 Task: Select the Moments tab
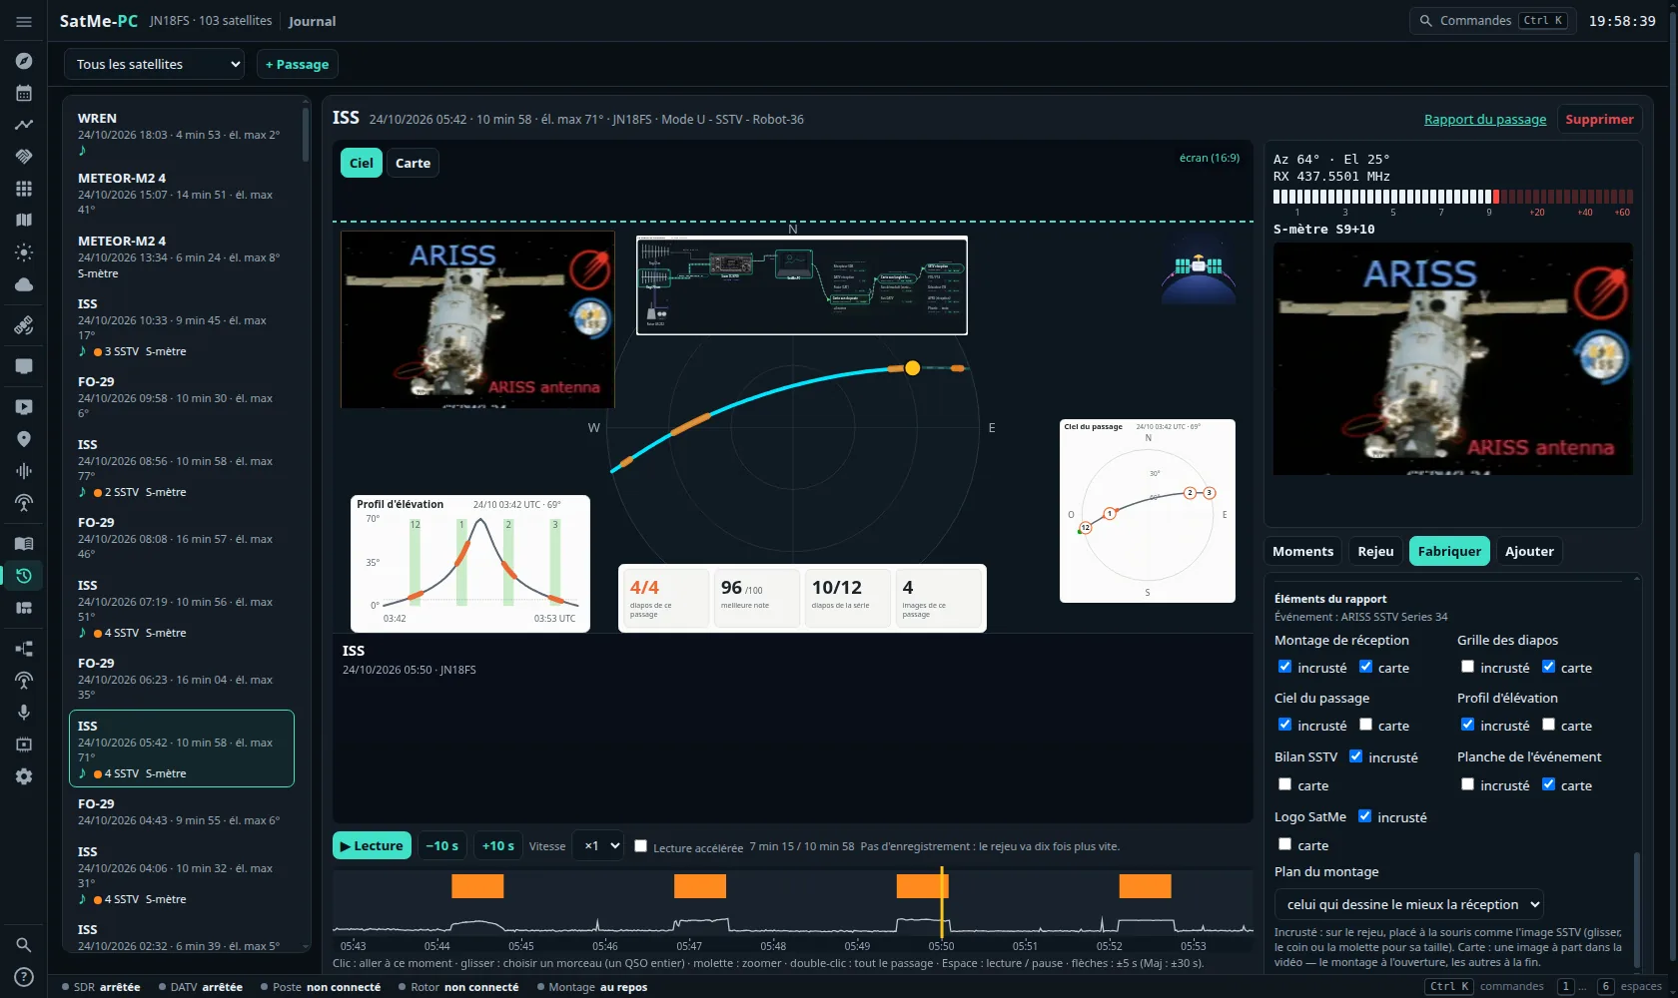coord(1302,551)
